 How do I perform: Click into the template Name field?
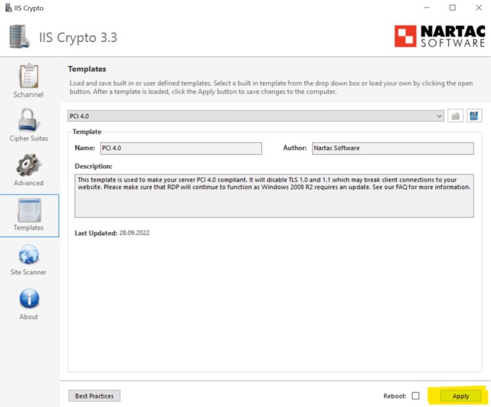tap(181, 148)
